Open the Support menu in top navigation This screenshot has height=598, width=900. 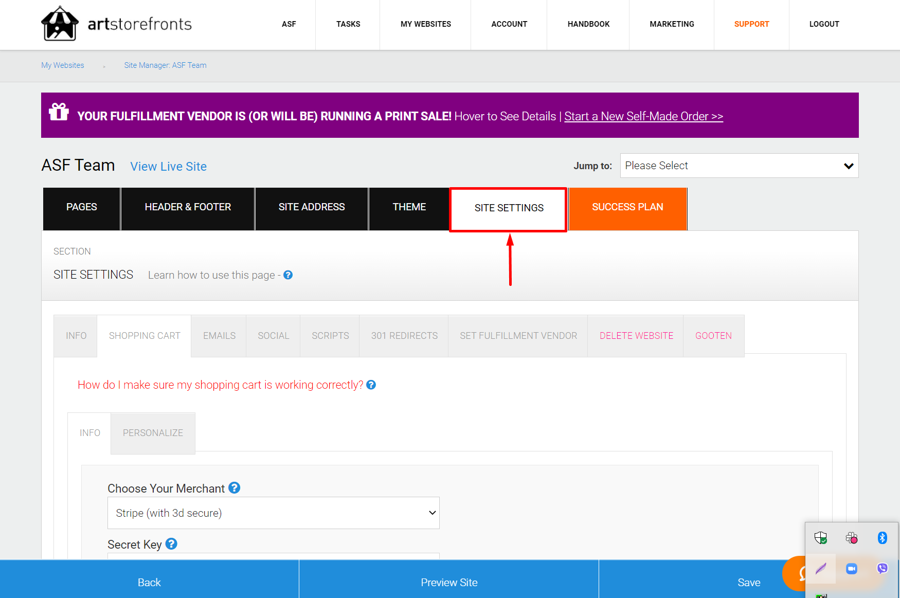click(751, 24)
